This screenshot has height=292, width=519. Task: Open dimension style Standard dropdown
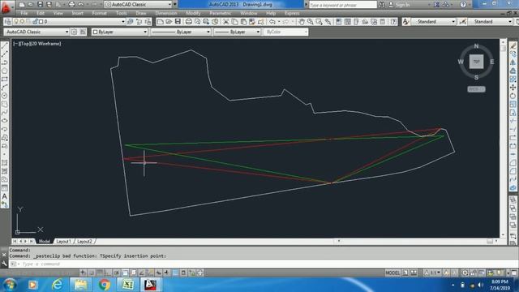click(510, 22)
